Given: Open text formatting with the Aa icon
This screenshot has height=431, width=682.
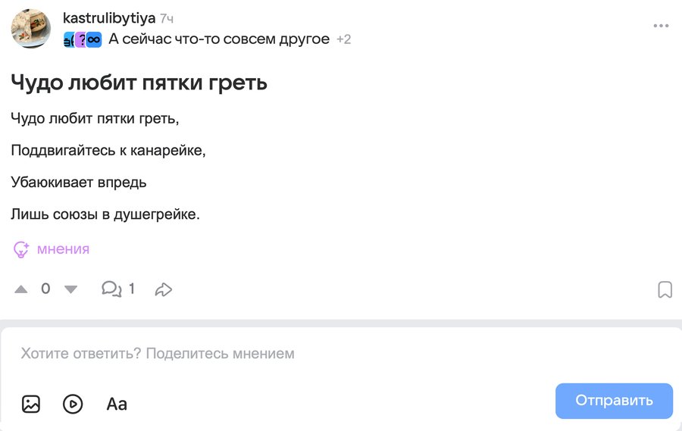Looking at the screenshot, I should pos(117,404).
